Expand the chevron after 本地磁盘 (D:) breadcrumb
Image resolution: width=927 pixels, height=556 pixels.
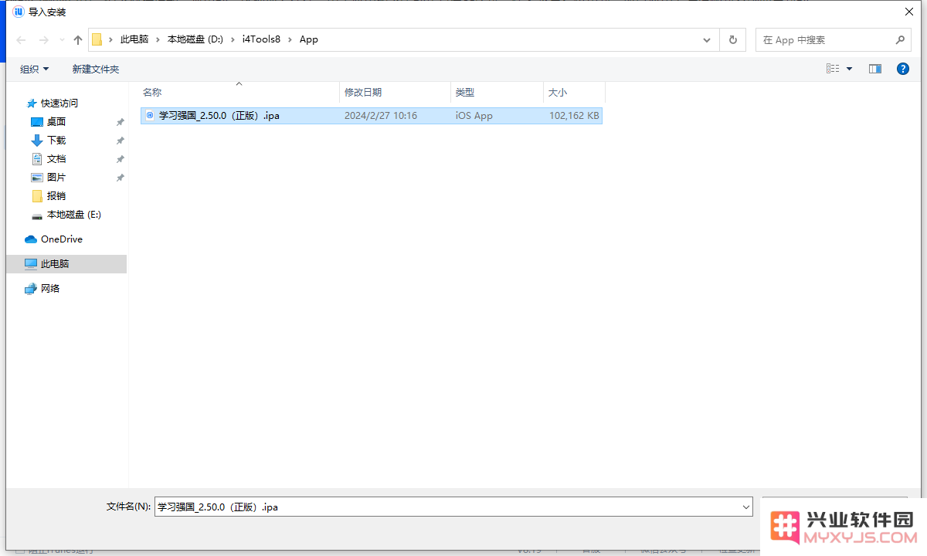(x=233, y=39)
